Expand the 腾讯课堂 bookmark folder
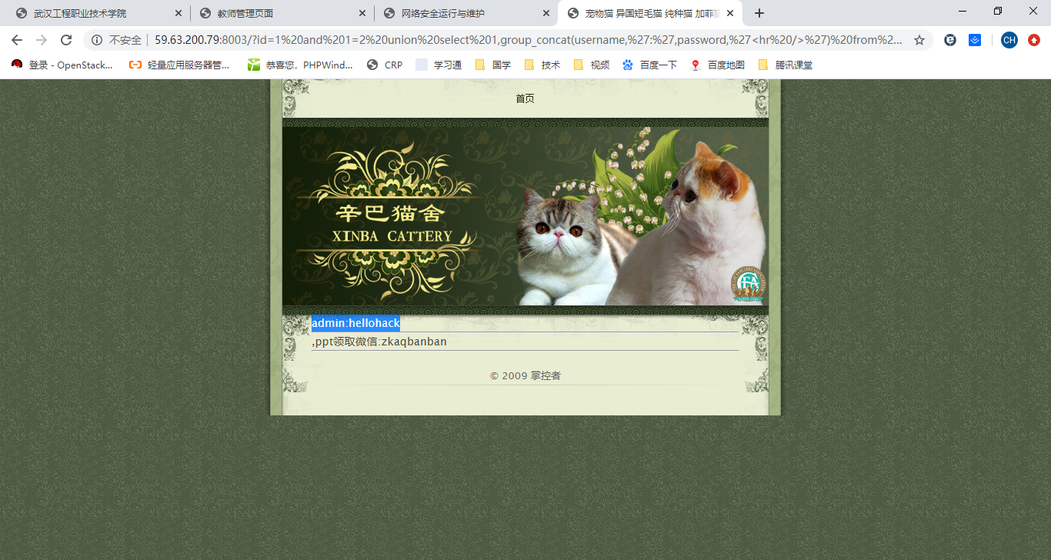Viewport: 1051px width, 560px height. pyautogui.click(x=786, y=65)
